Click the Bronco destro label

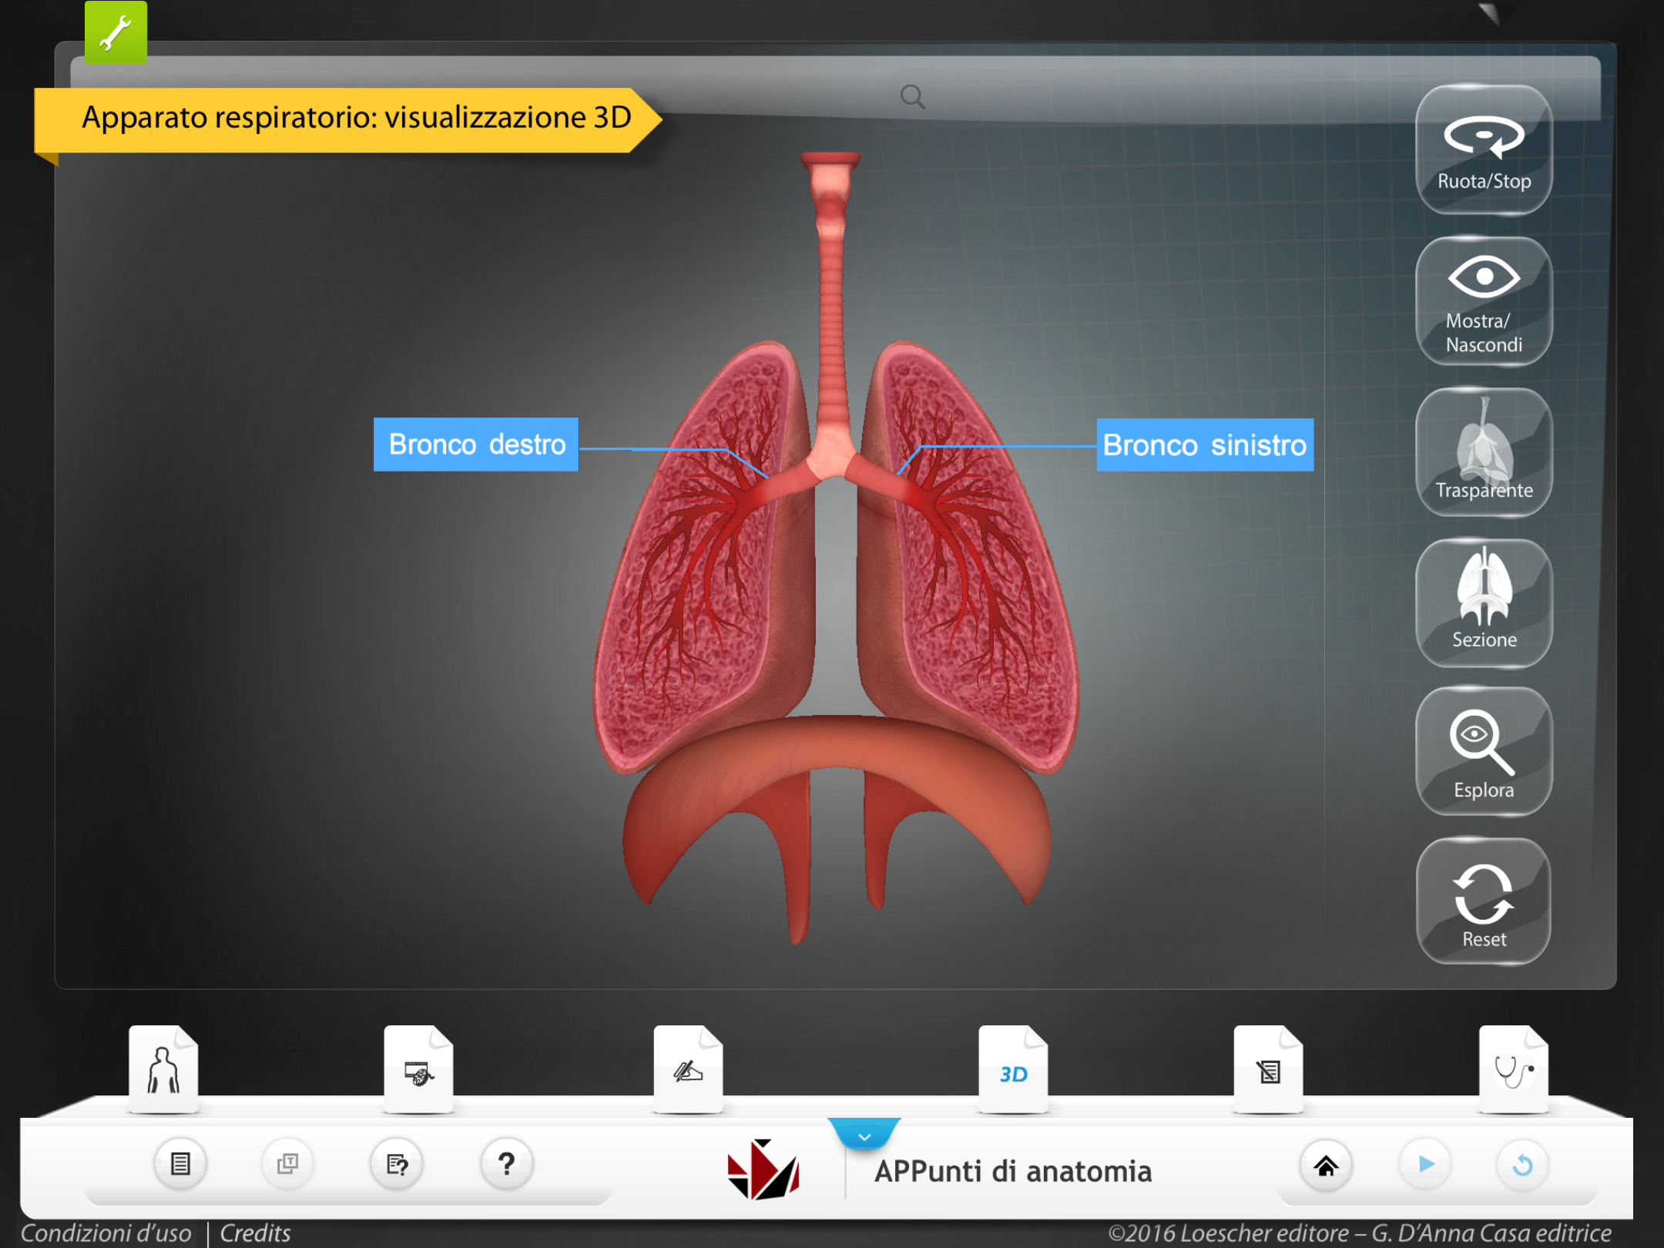point(476,445)
